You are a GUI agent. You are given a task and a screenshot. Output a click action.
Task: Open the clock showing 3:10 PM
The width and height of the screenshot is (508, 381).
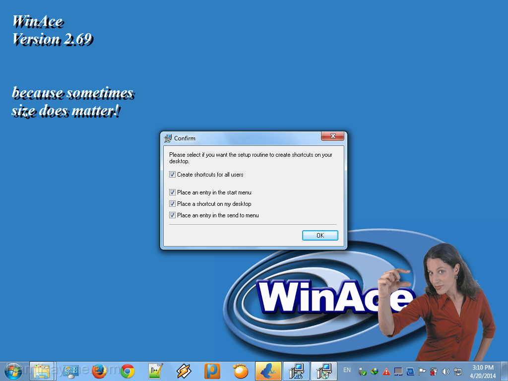pyautogui.click(x=483, y=371)
